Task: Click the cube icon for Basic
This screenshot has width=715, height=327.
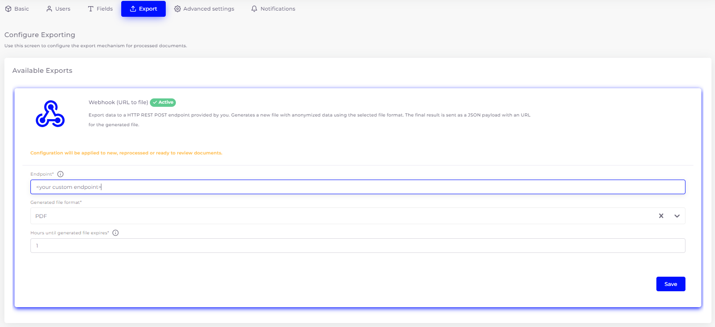Action: [8, 9]
